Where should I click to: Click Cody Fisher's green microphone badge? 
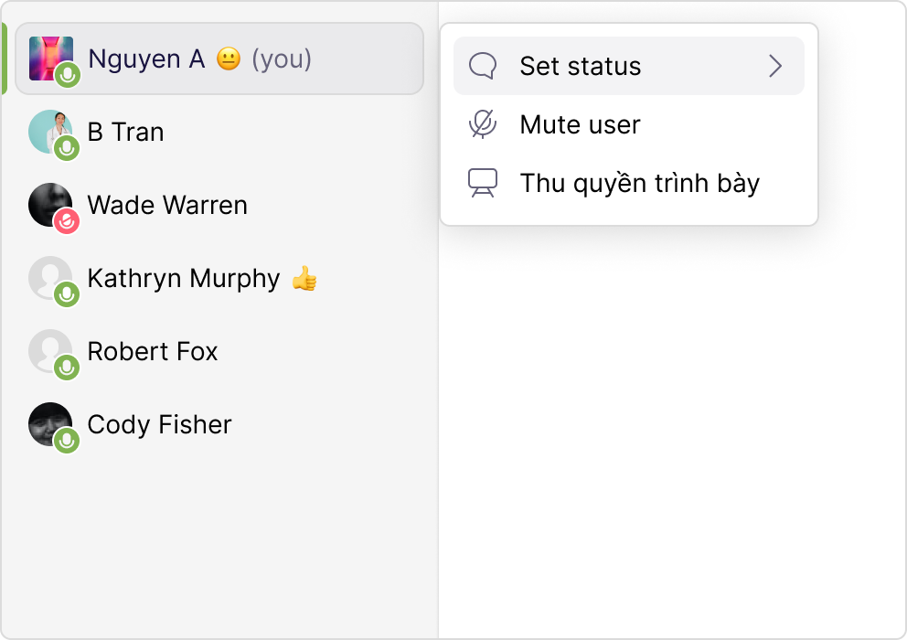(67, 441)
